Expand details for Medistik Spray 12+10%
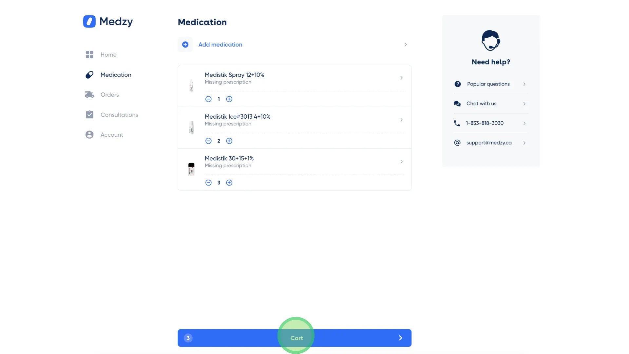The image size is (629, 354). point(401,78)
